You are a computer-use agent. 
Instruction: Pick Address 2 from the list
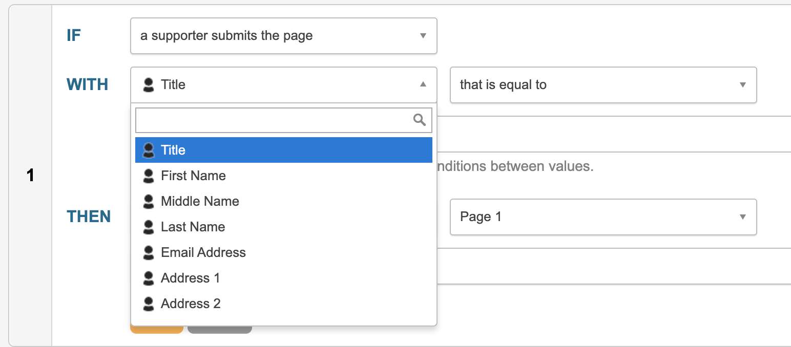point(191,303)
